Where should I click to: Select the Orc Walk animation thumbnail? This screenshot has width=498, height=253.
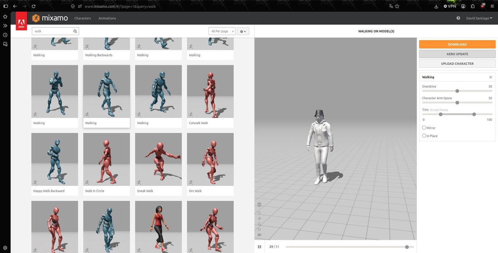210,160
